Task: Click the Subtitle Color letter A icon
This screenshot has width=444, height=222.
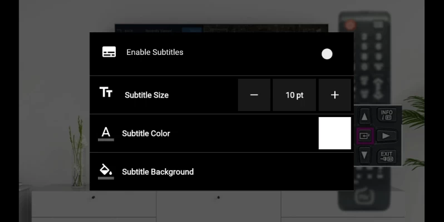Action: pyautogui.click(x=106, y=134)
